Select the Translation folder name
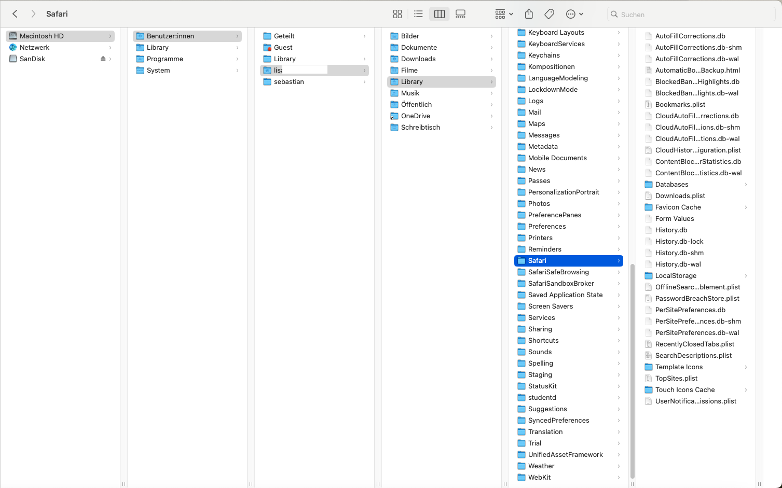Screen dimensions: 782x488 tap(545, 431)
